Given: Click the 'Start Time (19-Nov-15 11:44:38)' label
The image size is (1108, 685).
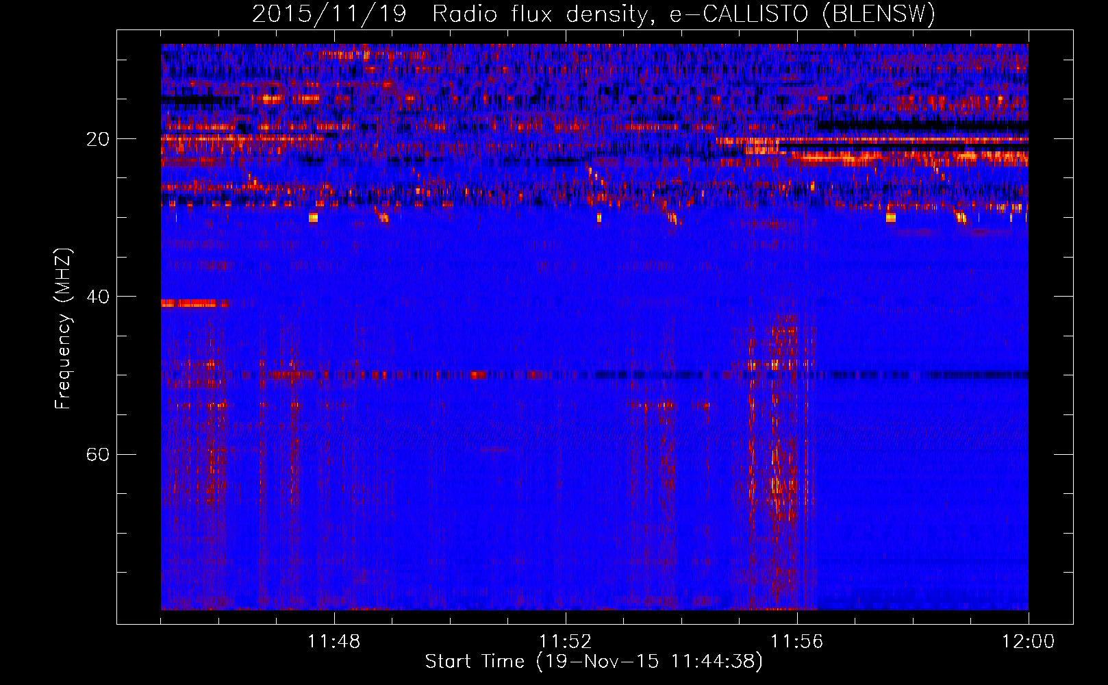Looking at the screenshot, I should click(x=594, y=662).
